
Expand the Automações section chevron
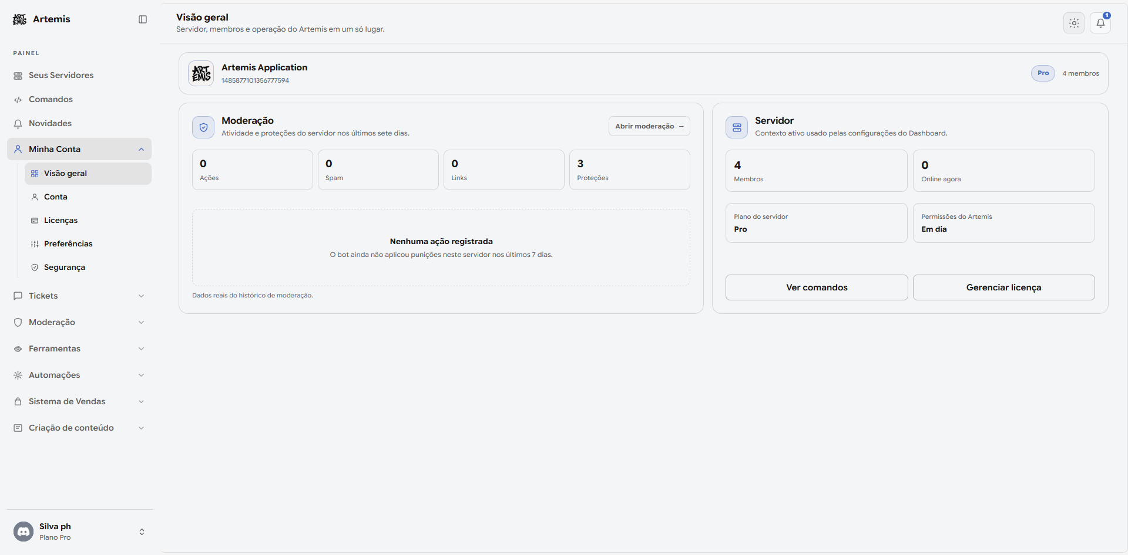[x=141, y=375]
